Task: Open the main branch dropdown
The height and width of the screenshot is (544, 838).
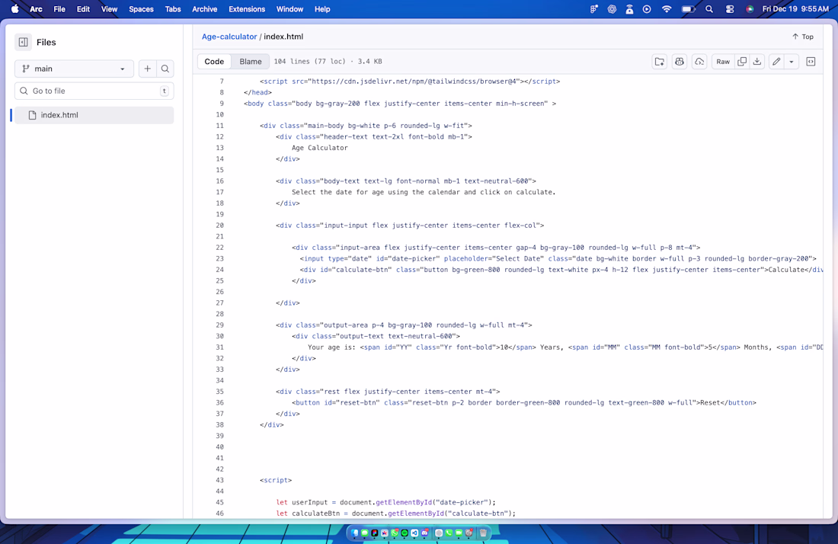Action: pyautogui.click(x=75, y=69)
